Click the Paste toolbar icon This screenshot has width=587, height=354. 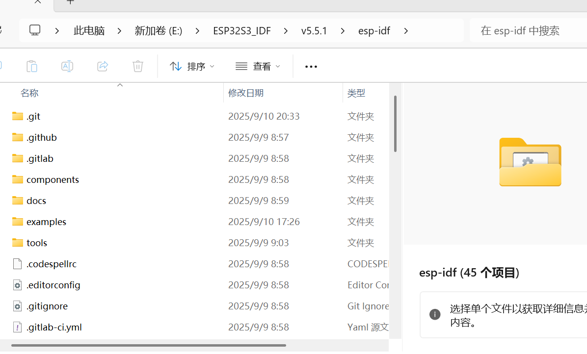(x=32, y=66)
